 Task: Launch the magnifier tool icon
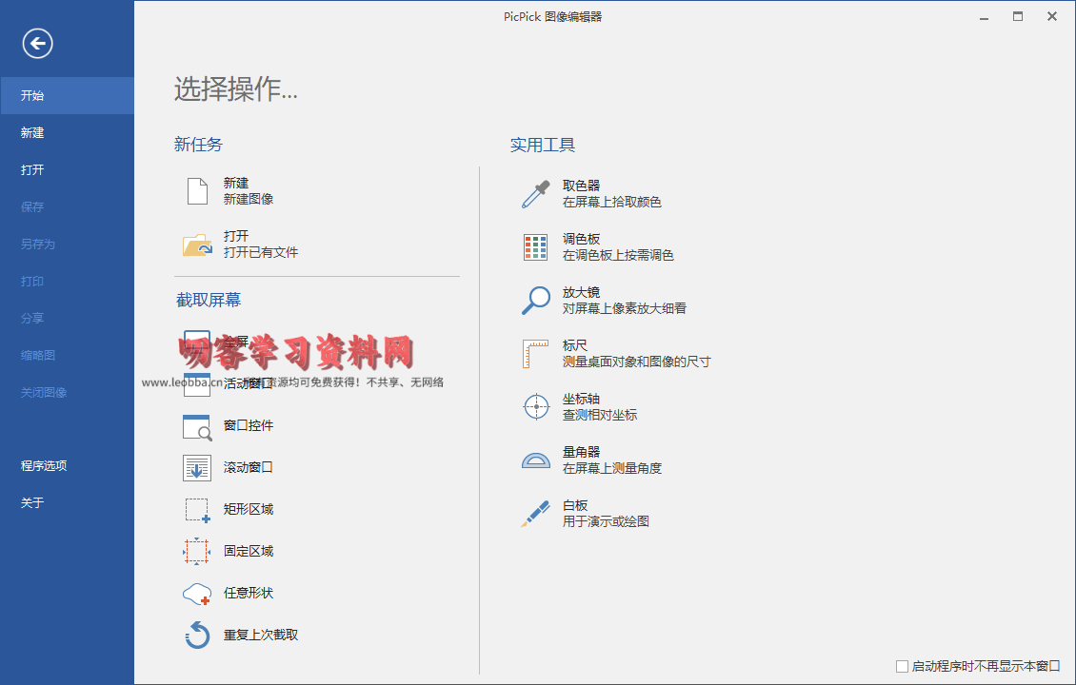pos(536,301)
